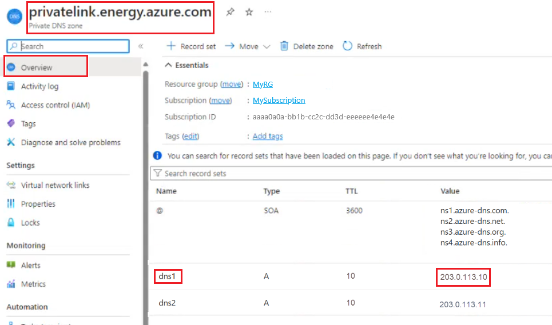The width and height of the screenshot is (552, 325).
Task: Open the more options ellipsis in header
Action: (268, 12)
